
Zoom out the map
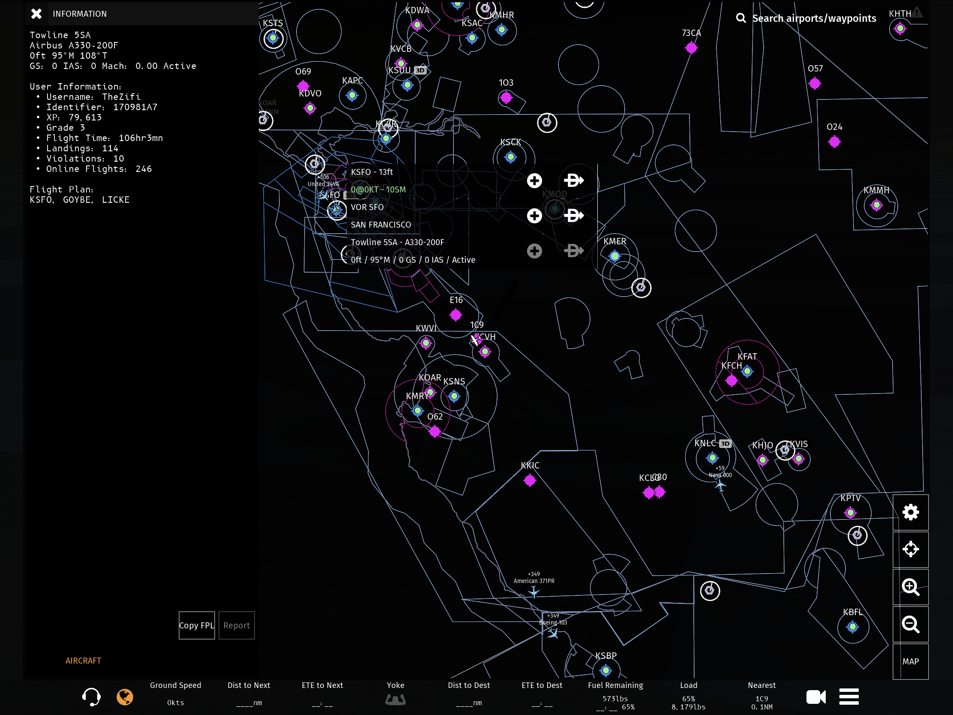[910, 624]
